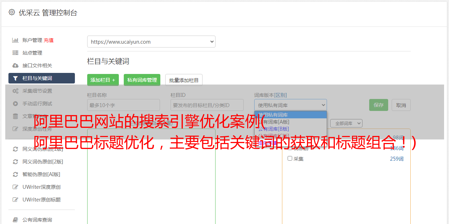This screenshot has width=449, height=224.
Task: Click the play icon for 手动运行测试
Action: click(x=15, y=104)
